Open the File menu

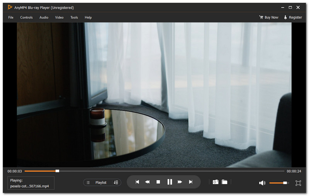click(11, 17)
